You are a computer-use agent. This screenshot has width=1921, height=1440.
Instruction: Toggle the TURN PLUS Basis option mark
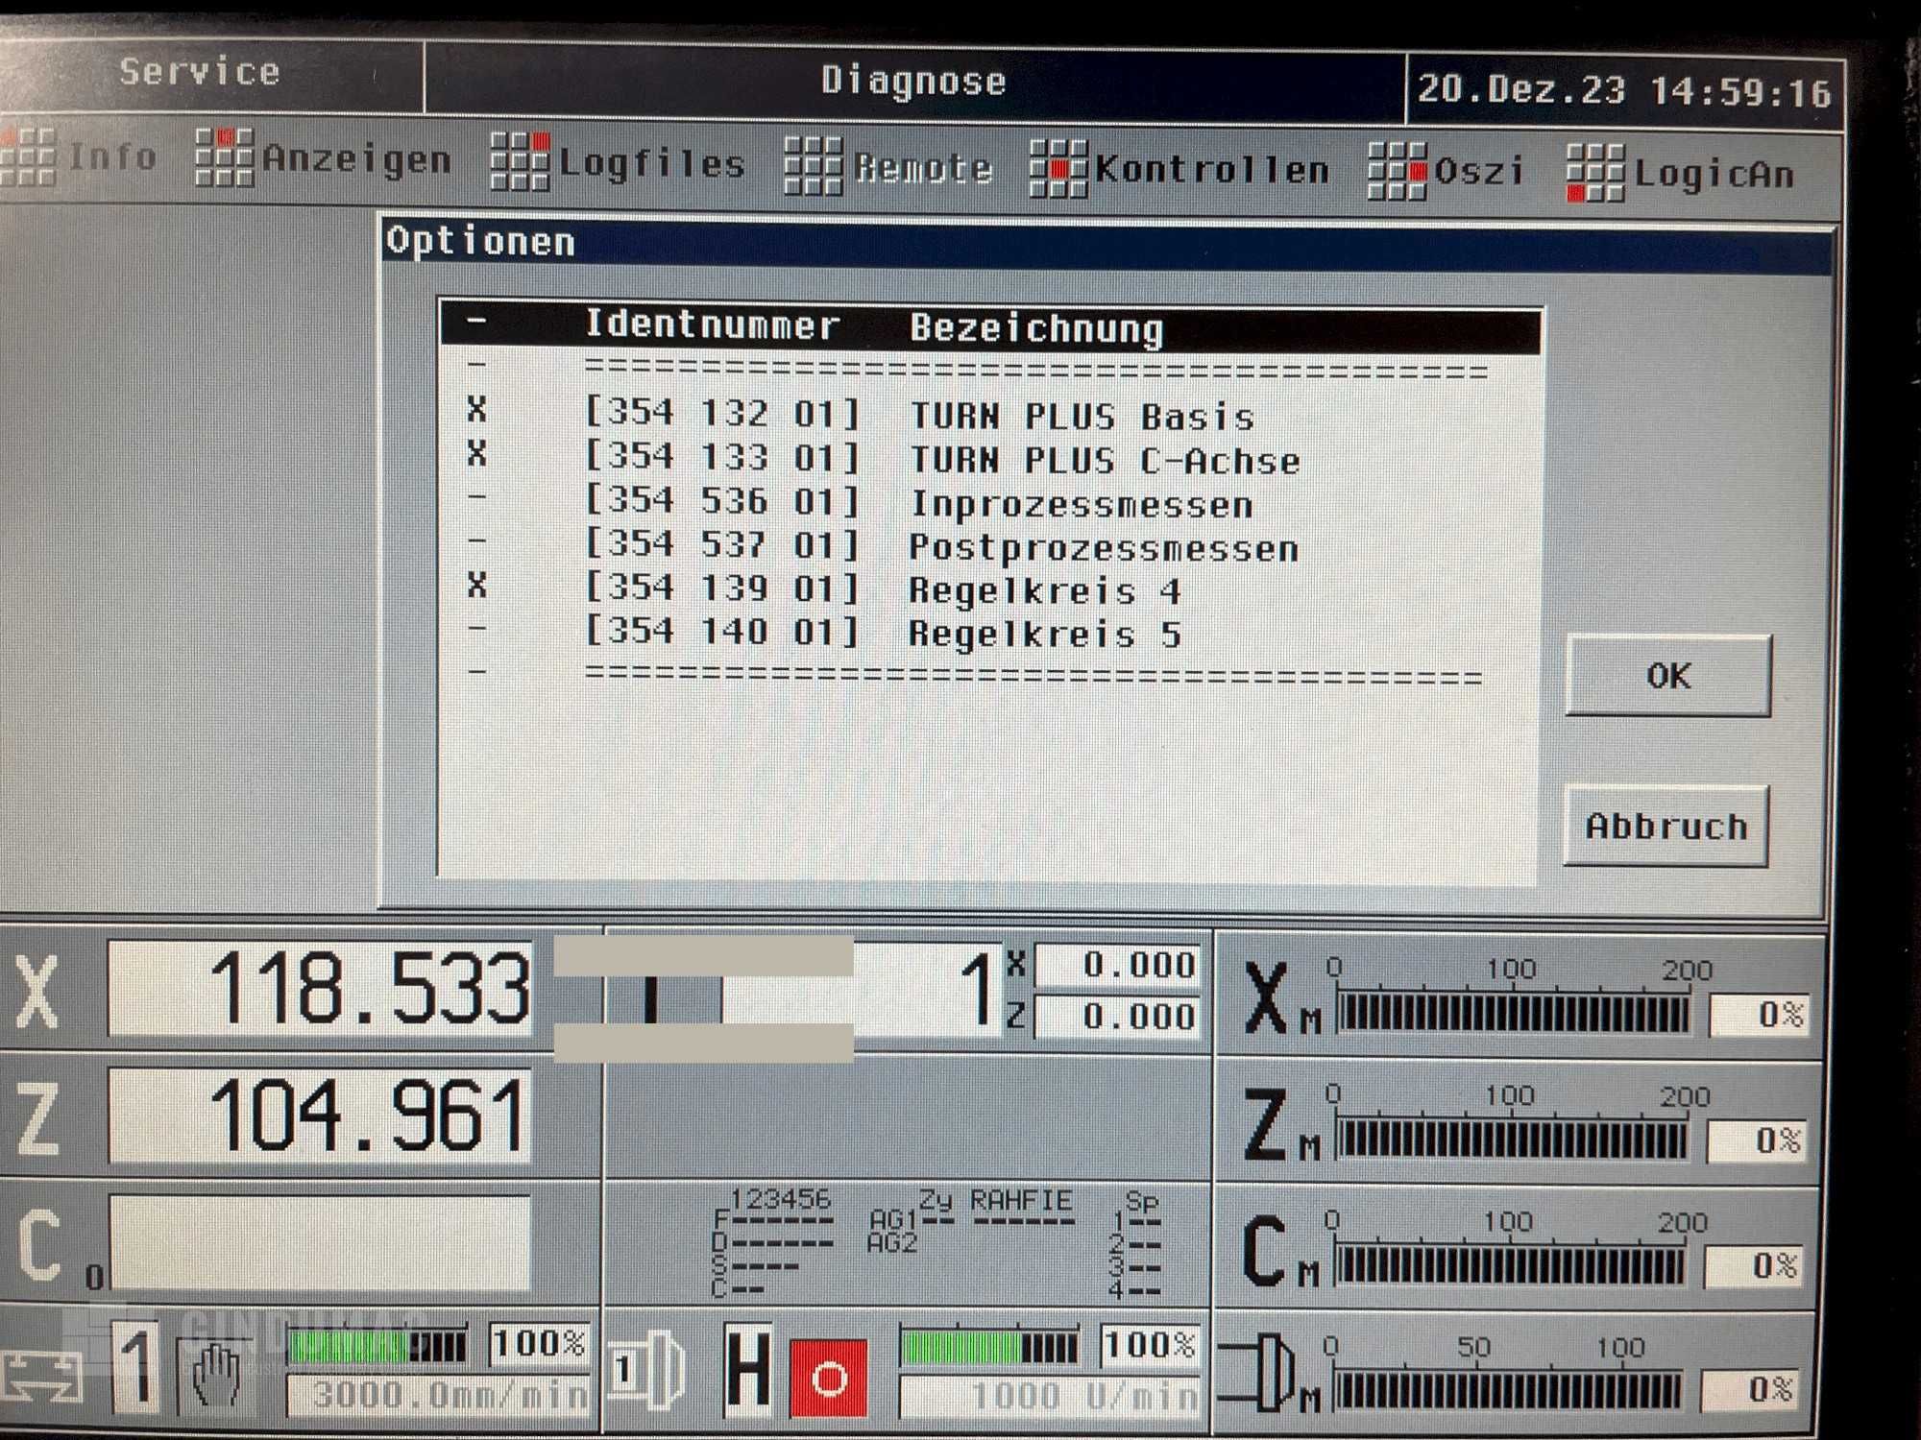coord(476,411)
